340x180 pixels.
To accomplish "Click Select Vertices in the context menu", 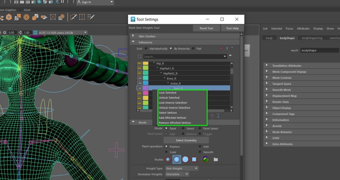I will (x=168, y=113).
